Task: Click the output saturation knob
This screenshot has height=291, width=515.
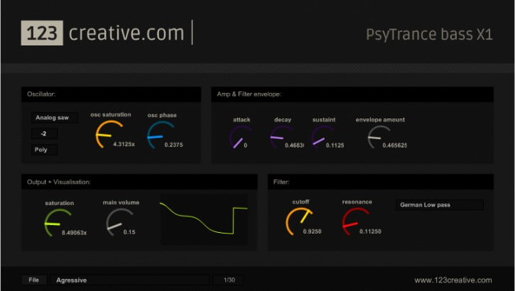Action: (x=58, y=223)
